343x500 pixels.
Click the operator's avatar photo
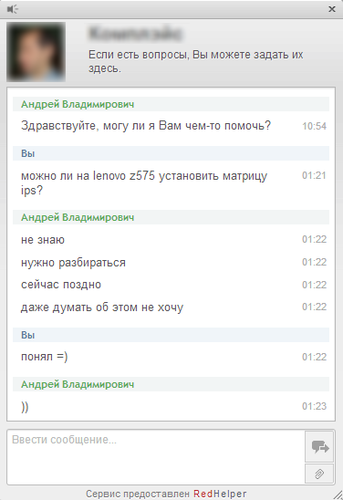tap(36, 52)
